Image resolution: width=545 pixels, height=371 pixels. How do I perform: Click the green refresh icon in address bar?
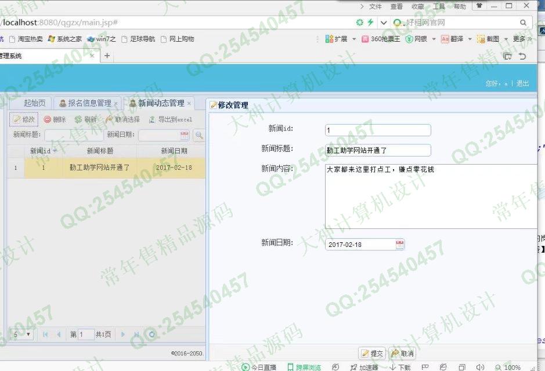(x=359, y=22)
